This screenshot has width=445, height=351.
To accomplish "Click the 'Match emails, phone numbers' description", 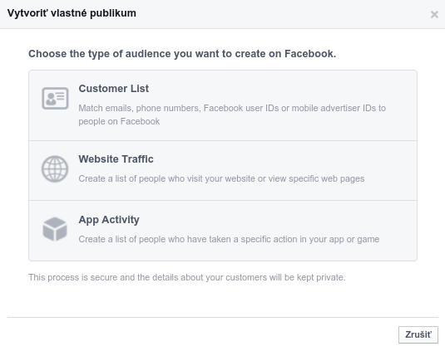I will pos(139,108).
